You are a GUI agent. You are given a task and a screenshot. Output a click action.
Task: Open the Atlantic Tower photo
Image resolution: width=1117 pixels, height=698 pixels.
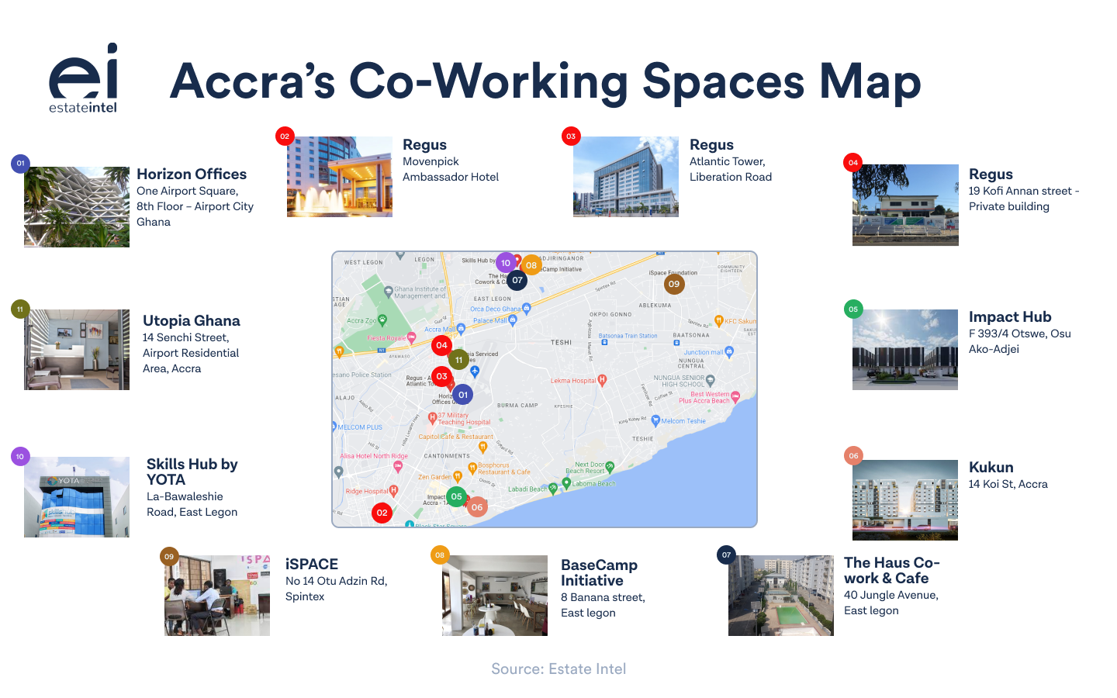click(626, 177)
